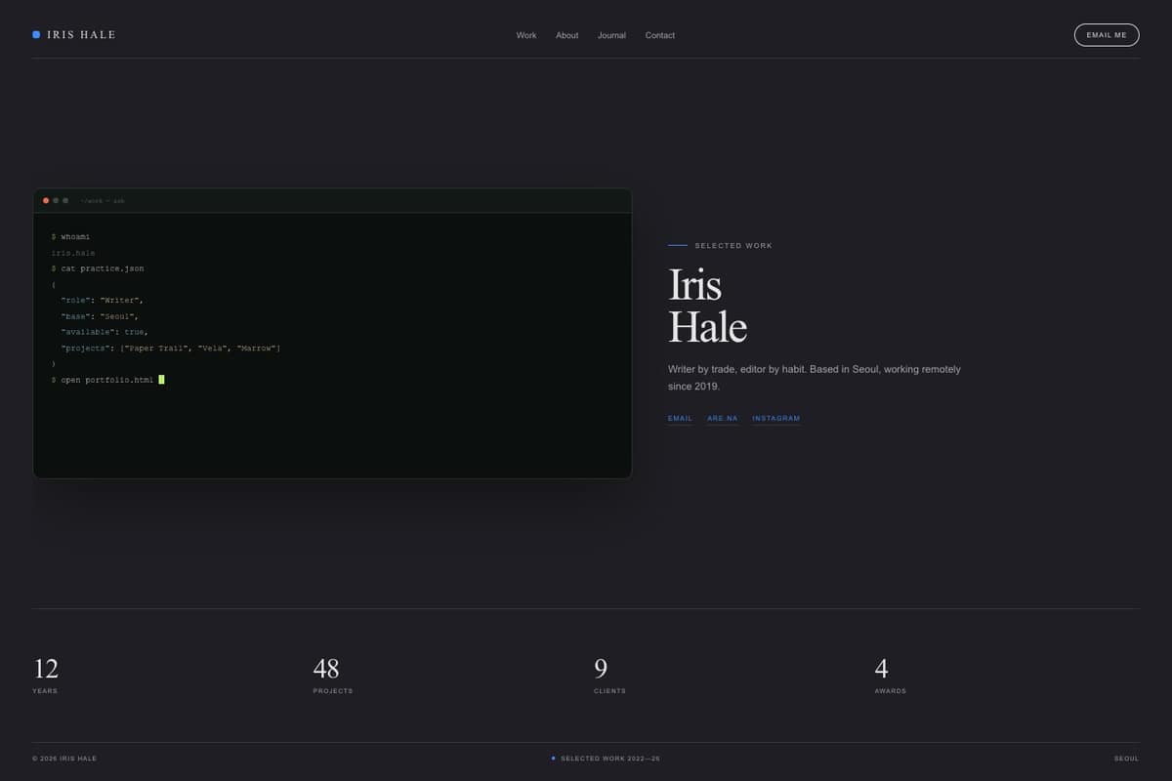
Task: Click the 'YEARS' stat label
Action: point(45,691)
